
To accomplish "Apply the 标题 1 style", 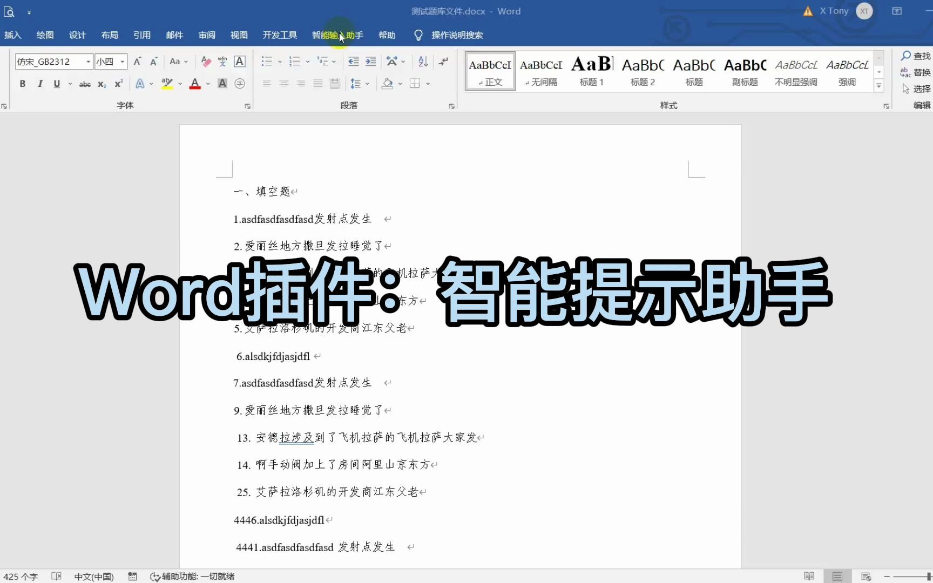I will pyautogui.click(x=591, y=70).
